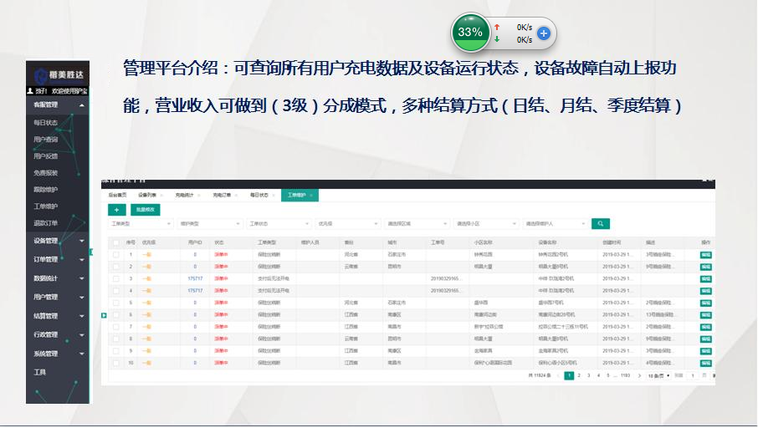Click the green edit button in row 5
Viewport: 758px width, 428px height.
705,302
